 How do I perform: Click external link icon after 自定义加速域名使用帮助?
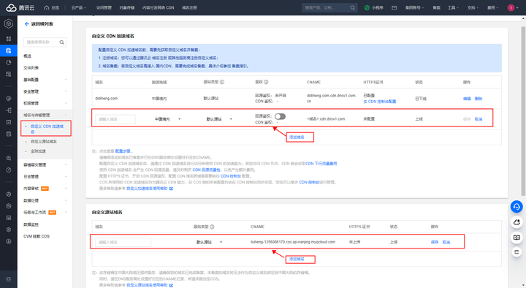click(x=171, y=189)
